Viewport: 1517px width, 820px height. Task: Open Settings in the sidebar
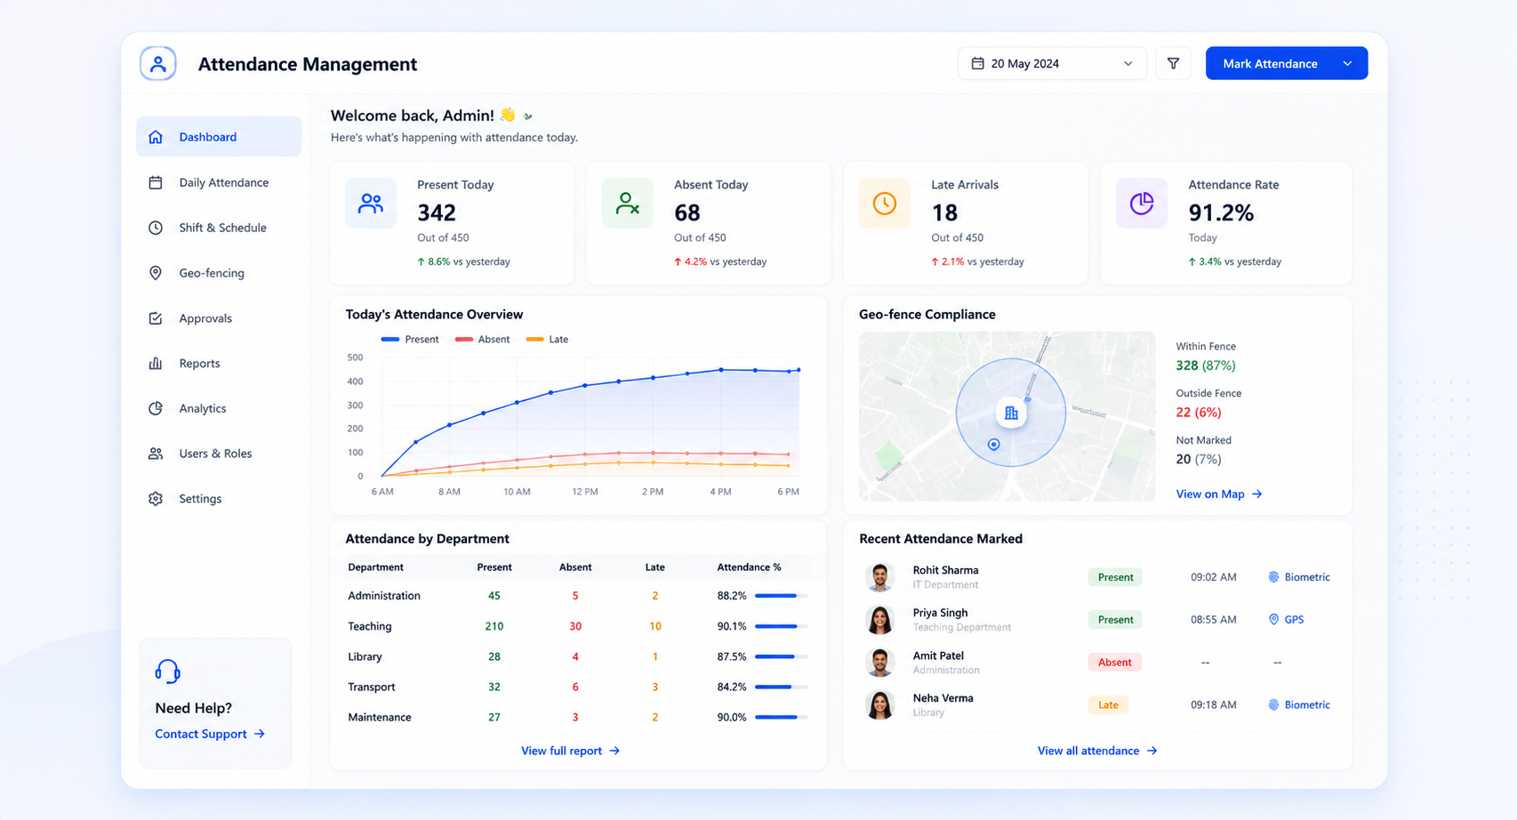[219, 499]
